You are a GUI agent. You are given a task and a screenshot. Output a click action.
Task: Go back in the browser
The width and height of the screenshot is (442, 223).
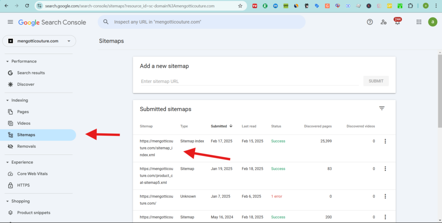(x=6, y=6)
